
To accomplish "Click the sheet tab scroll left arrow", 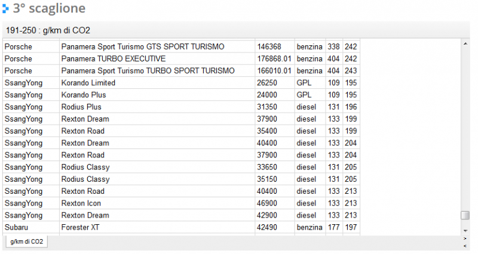I will click(465, 246).
